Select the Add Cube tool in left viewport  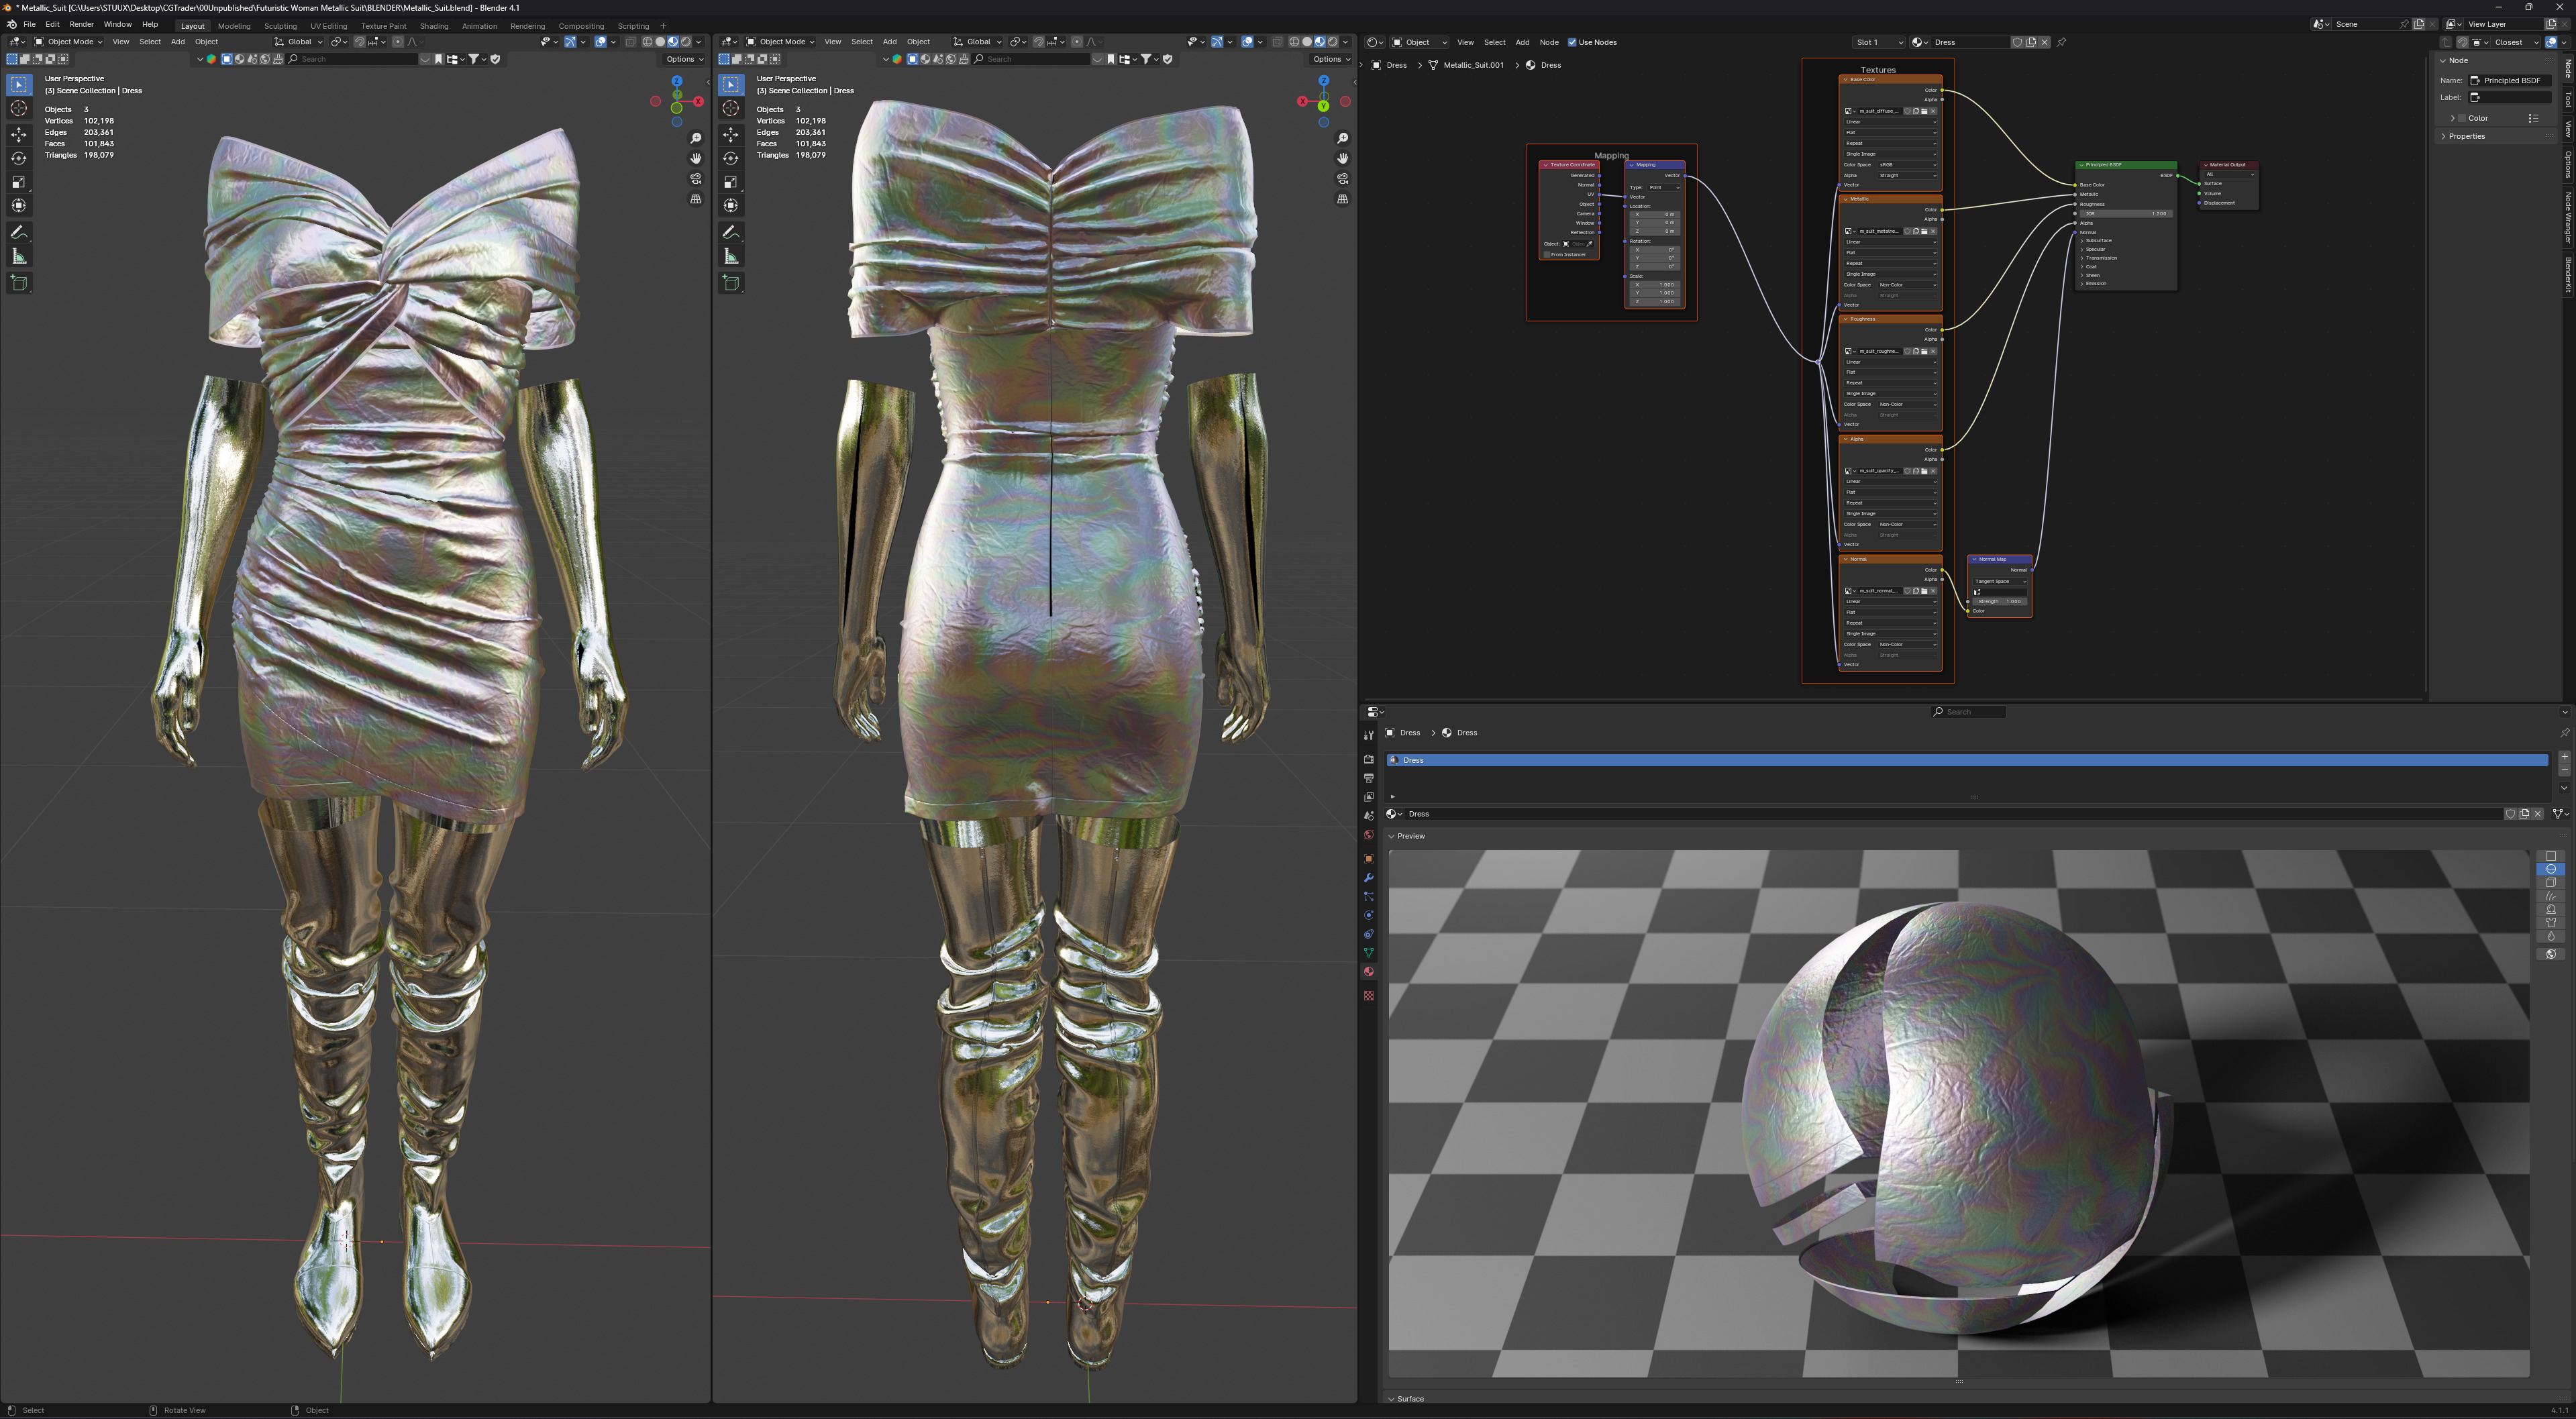tap(19, 283)
